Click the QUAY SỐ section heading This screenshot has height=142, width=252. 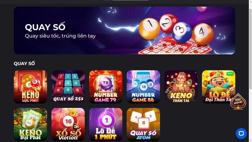tap(24, 63)
